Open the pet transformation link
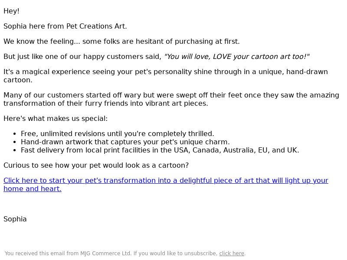 coord(166,181)
